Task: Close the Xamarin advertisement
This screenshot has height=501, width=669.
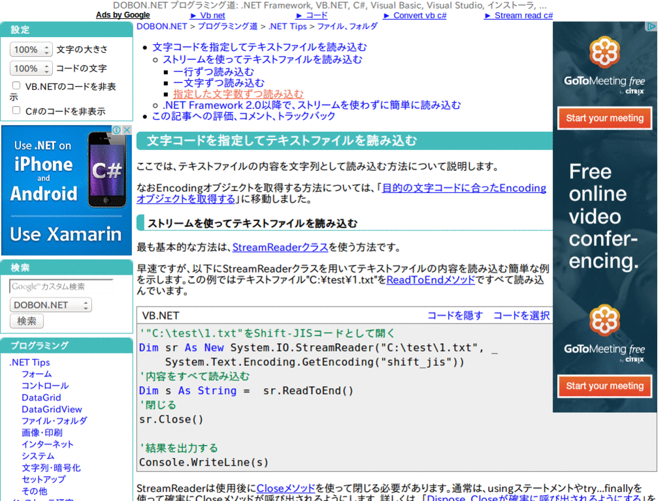Action: coord(127,130)
